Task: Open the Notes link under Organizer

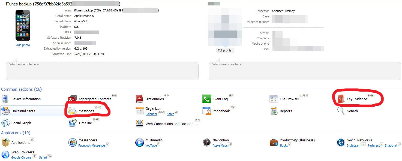Action: (170, 114)
